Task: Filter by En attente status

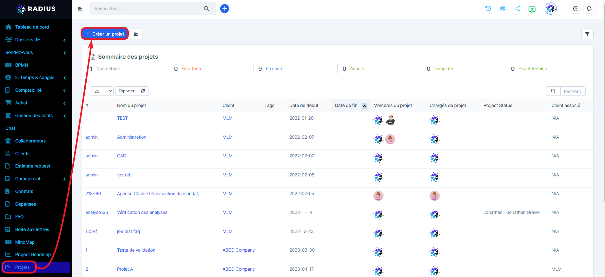Action: point(192,69)
